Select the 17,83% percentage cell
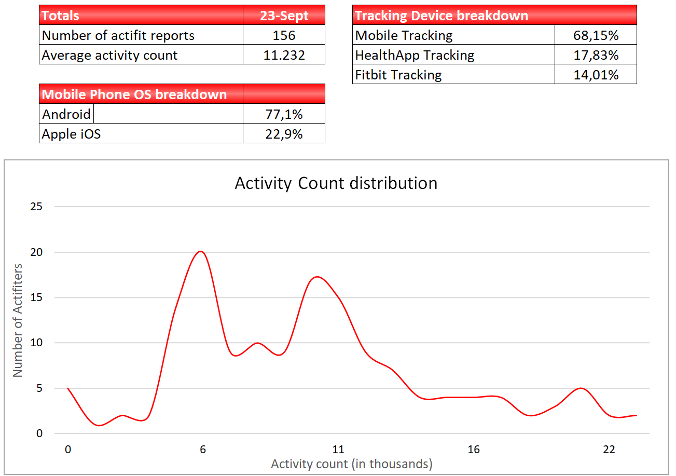Viewport: 676px width, 476px height. point(596,55)
